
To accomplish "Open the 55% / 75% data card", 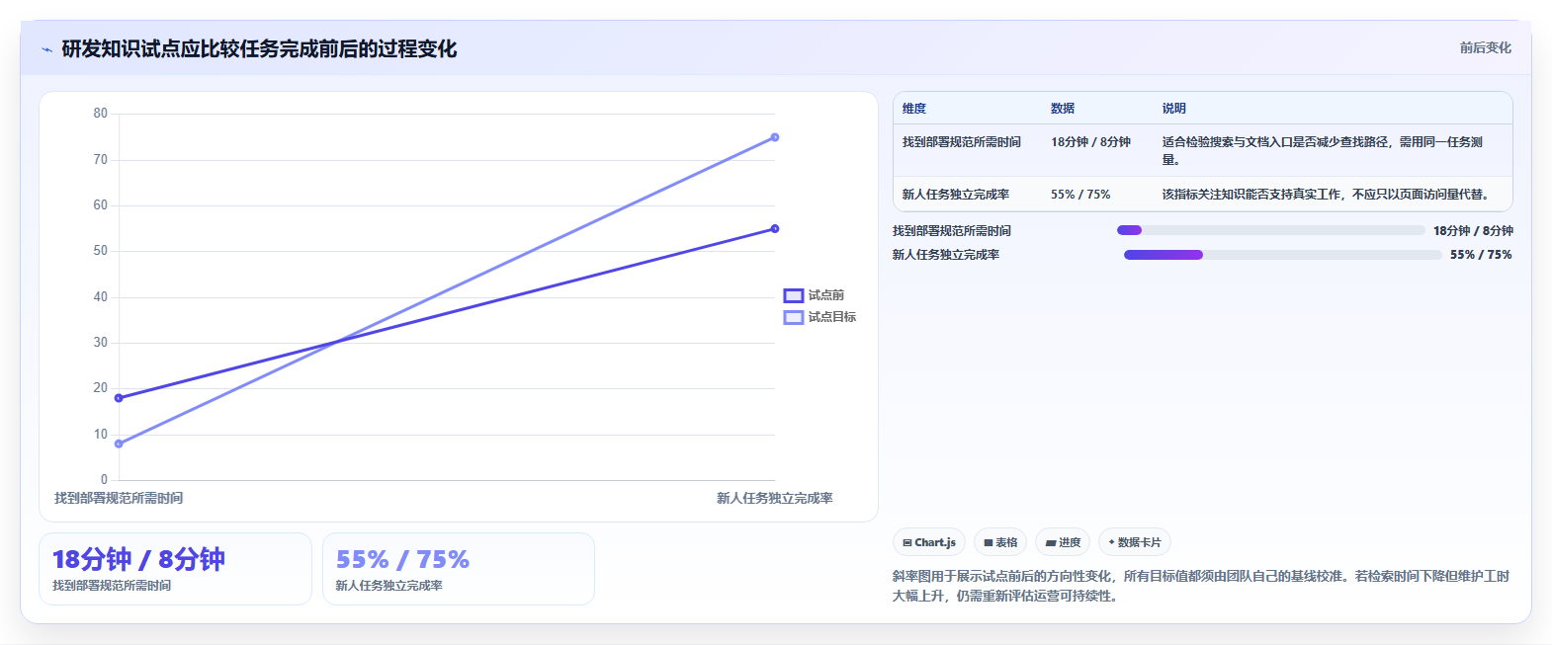I will pos(459,569).
